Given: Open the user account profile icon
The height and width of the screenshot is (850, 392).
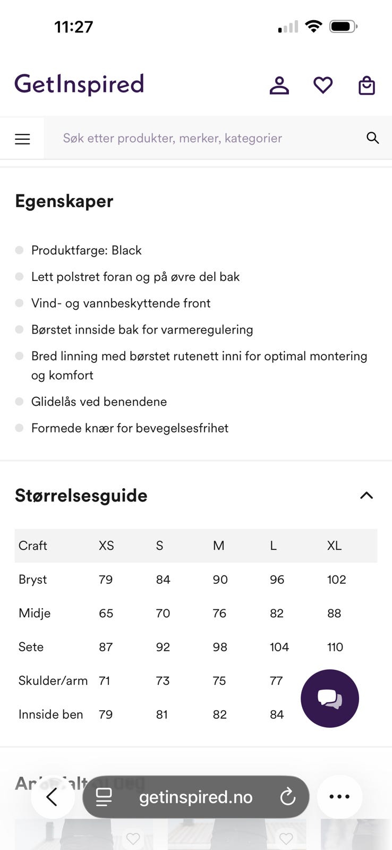Looking at the screenshot, I should [x=279, y=85].
